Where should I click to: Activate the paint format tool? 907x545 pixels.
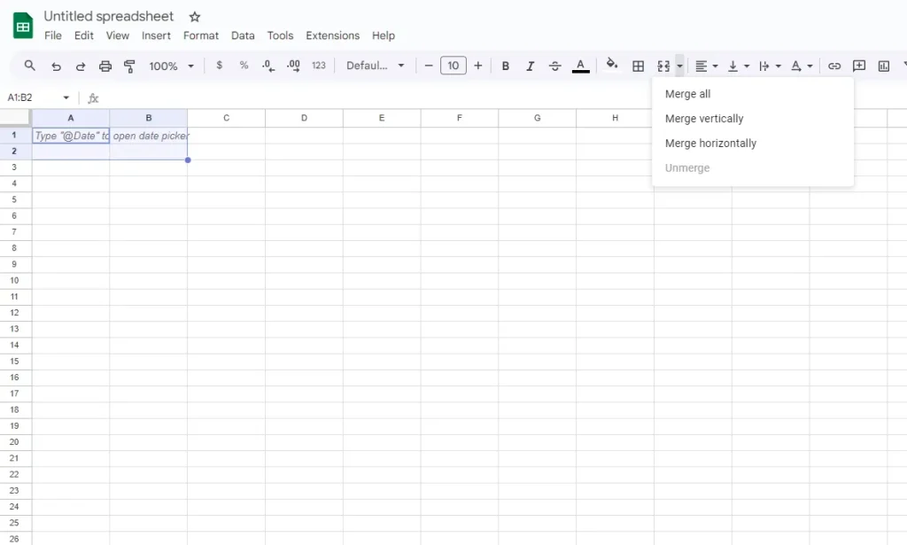[x=129, y=66]
